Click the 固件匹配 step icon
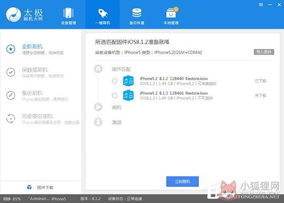This screenshot has width=284, height=203. (x=98, y=69)
